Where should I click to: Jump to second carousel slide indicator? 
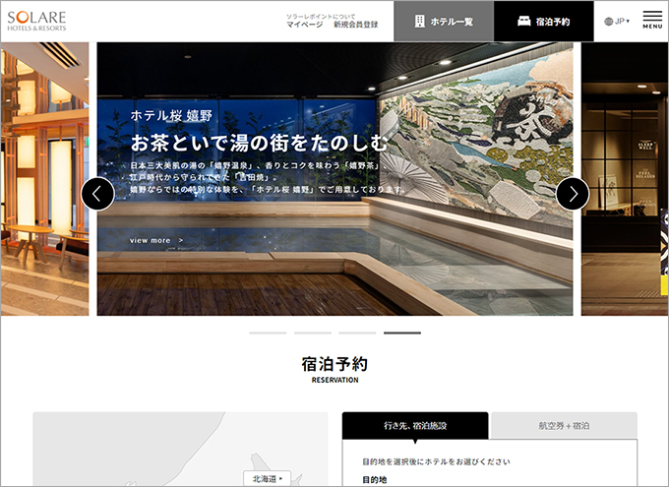click(x=313, y=333)
